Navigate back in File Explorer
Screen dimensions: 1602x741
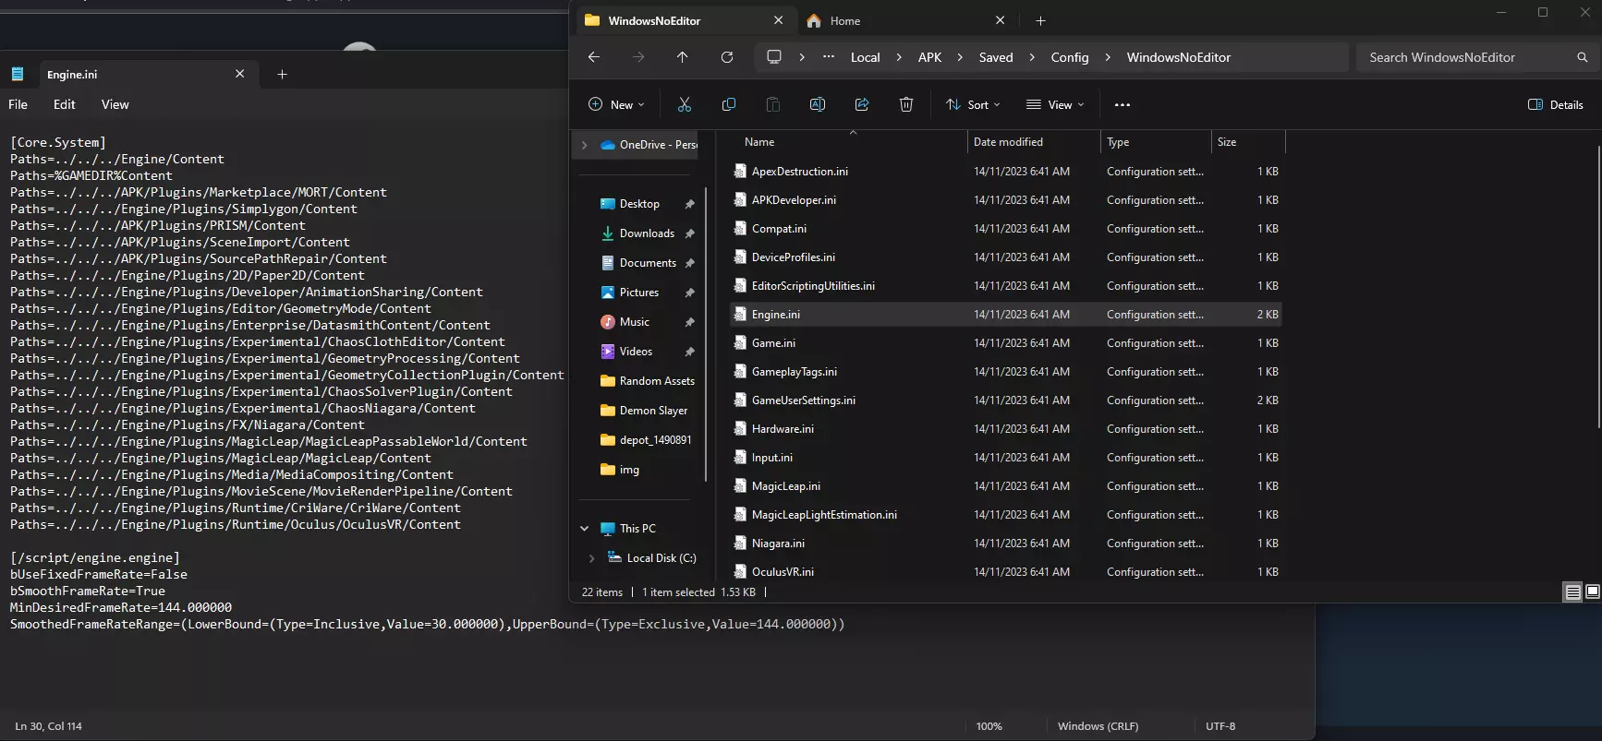[594, 57]
